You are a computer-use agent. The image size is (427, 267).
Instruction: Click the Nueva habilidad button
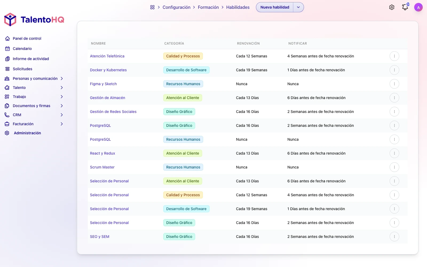point(275,7)
